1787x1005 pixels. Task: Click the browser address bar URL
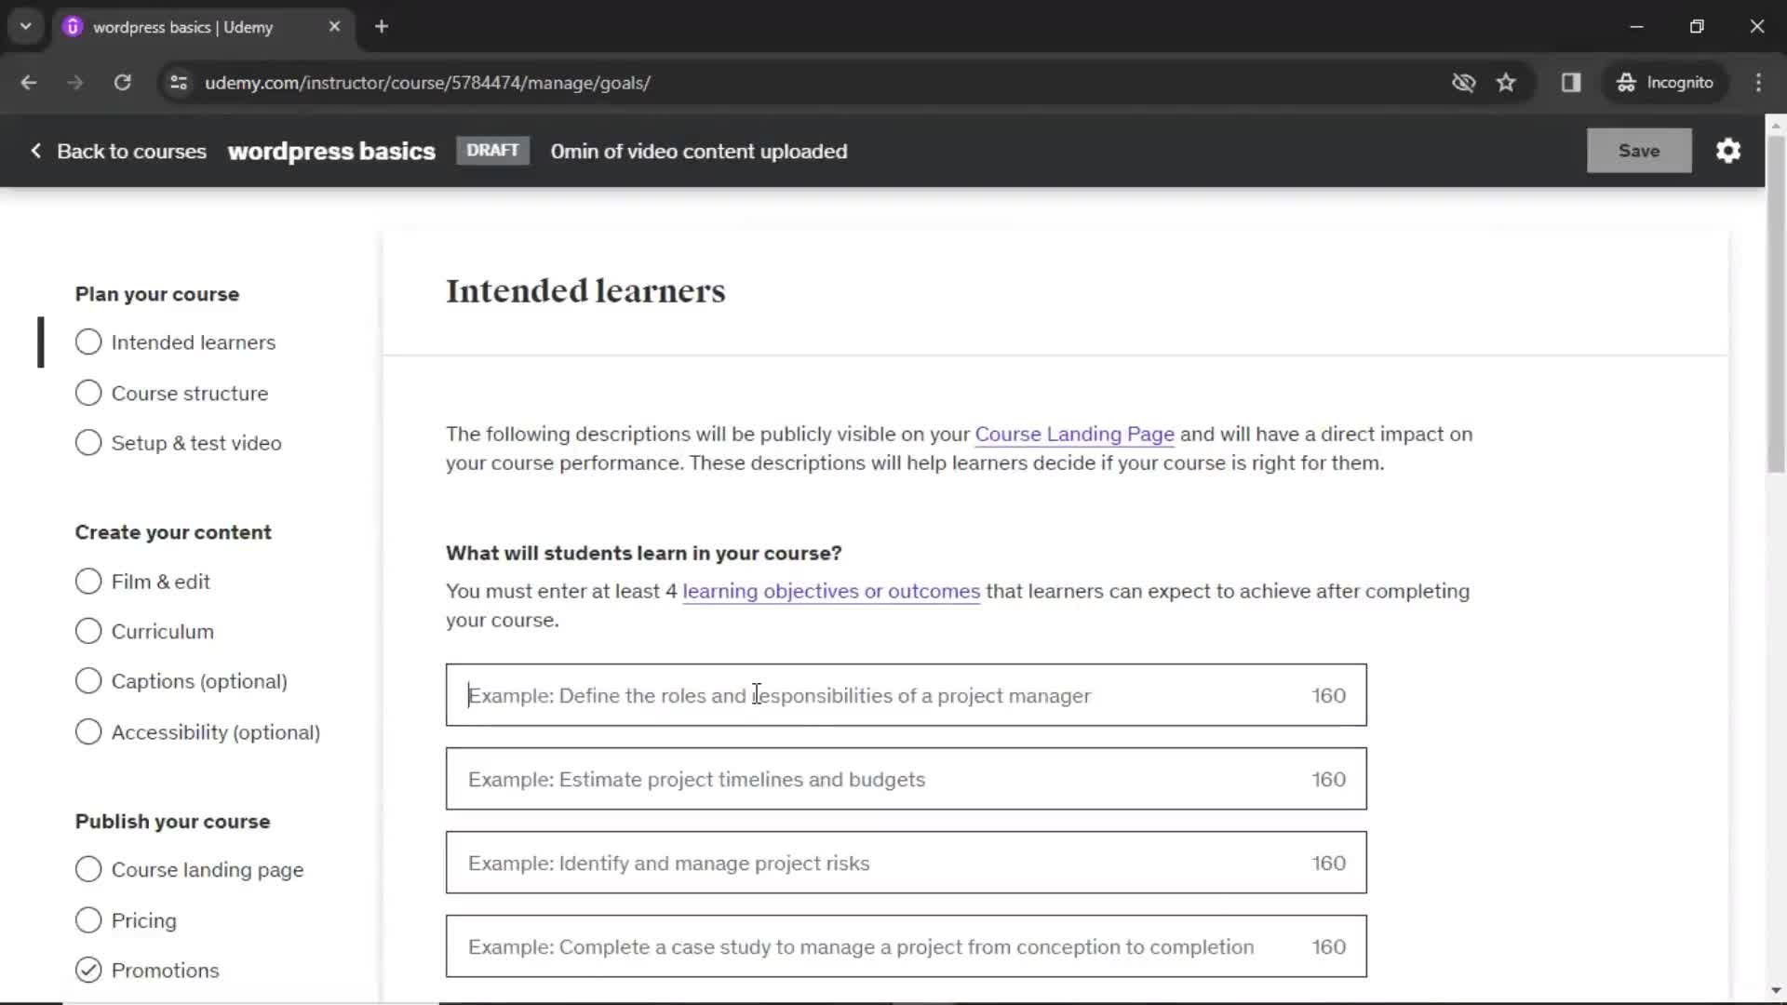click(x=427, y=83)
